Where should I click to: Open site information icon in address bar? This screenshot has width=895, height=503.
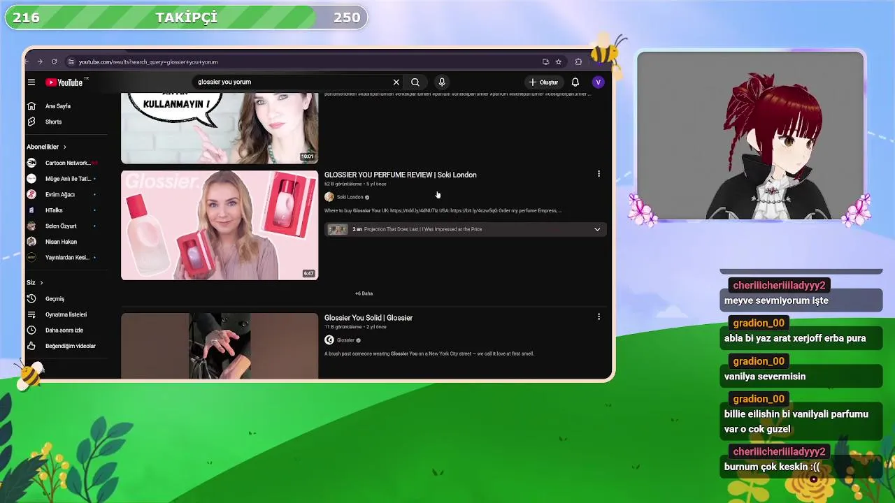(x=71, y=62)
